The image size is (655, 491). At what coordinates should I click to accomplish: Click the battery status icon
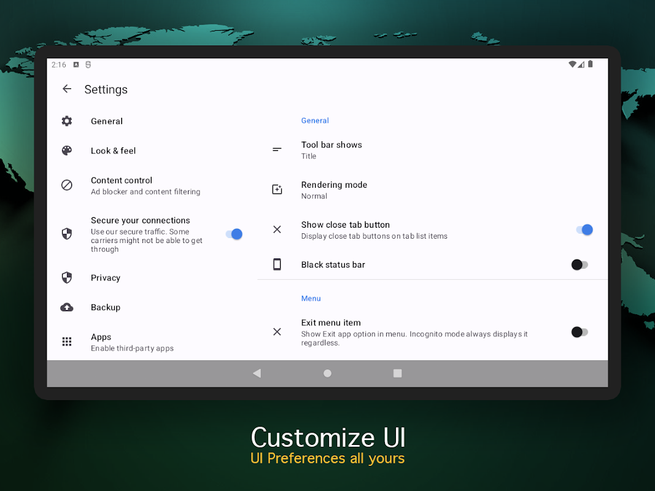point(591,64)
